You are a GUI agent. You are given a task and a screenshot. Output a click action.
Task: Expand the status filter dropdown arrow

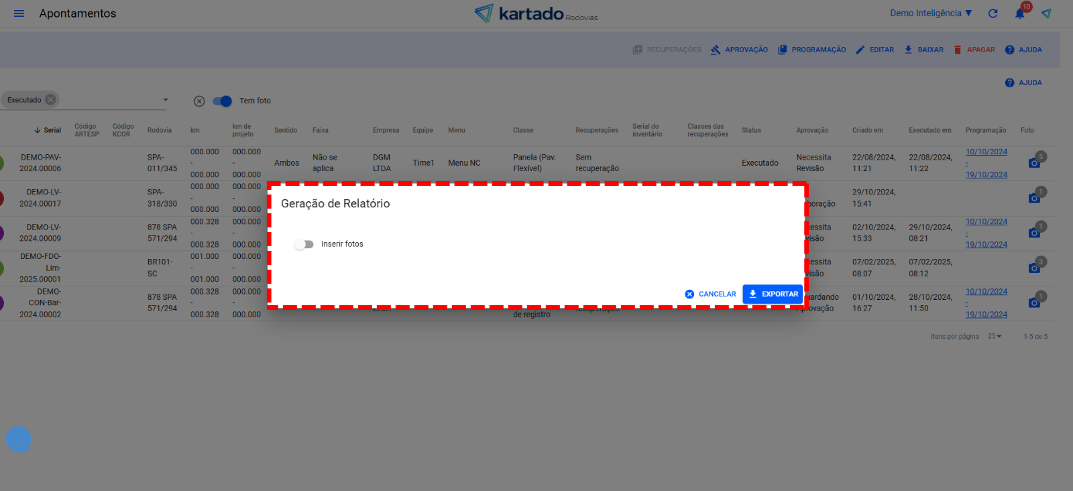point(166,100)
